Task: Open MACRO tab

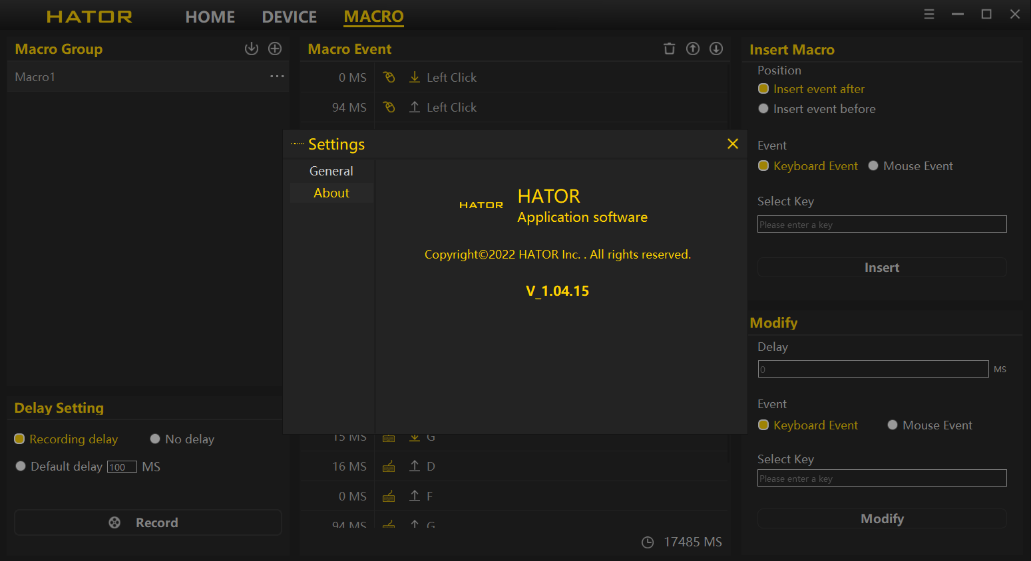Action: [374, 17]
